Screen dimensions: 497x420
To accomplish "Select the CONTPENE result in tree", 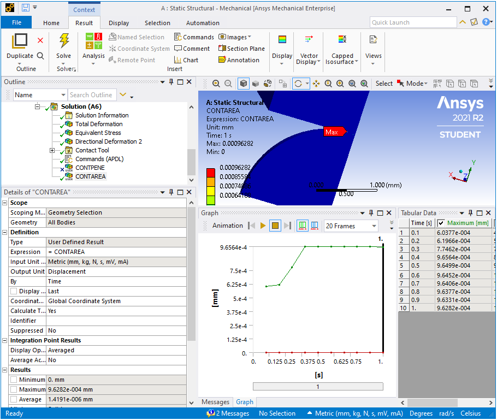I will (90, 168).
